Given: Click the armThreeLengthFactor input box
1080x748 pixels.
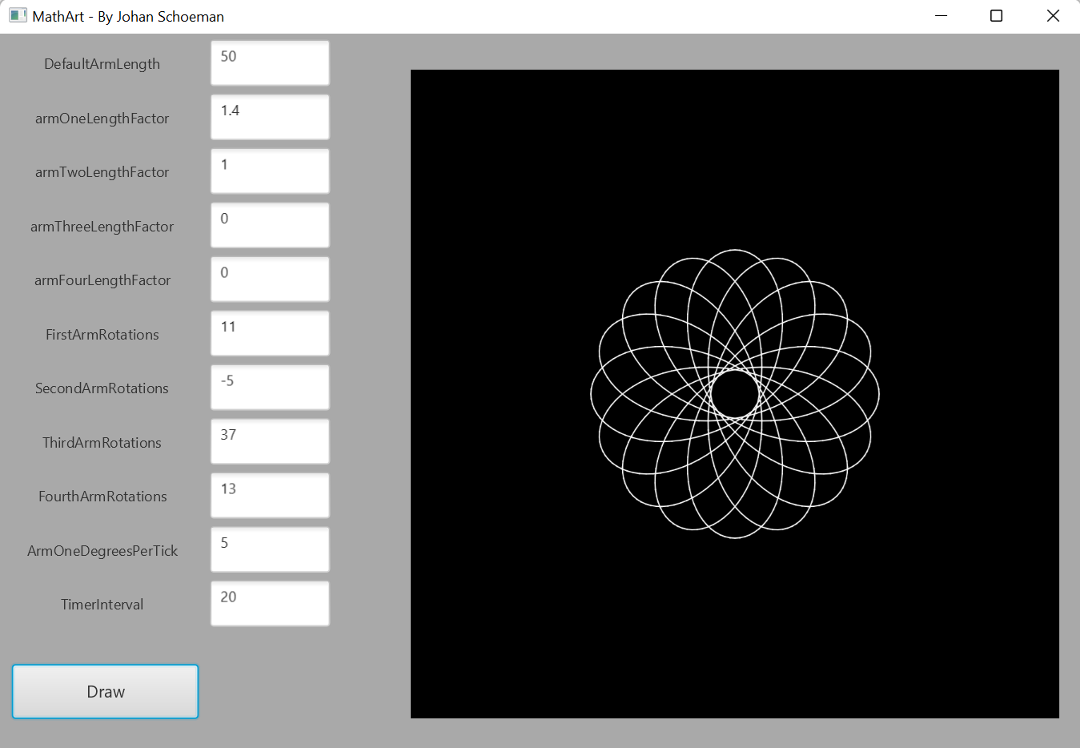Looking at the screenshot, I should (x=270, y=225).
